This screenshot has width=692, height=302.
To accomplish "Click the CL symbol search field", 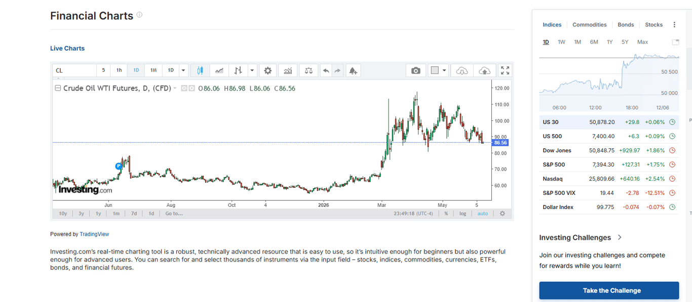I will 74,70.
